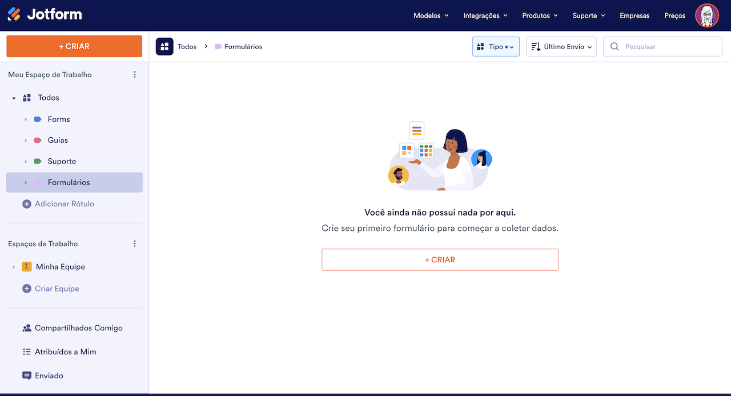Open the Modelos menu in header
The image size is (731, 396).
pyautogui.click(x=431, y=15)
